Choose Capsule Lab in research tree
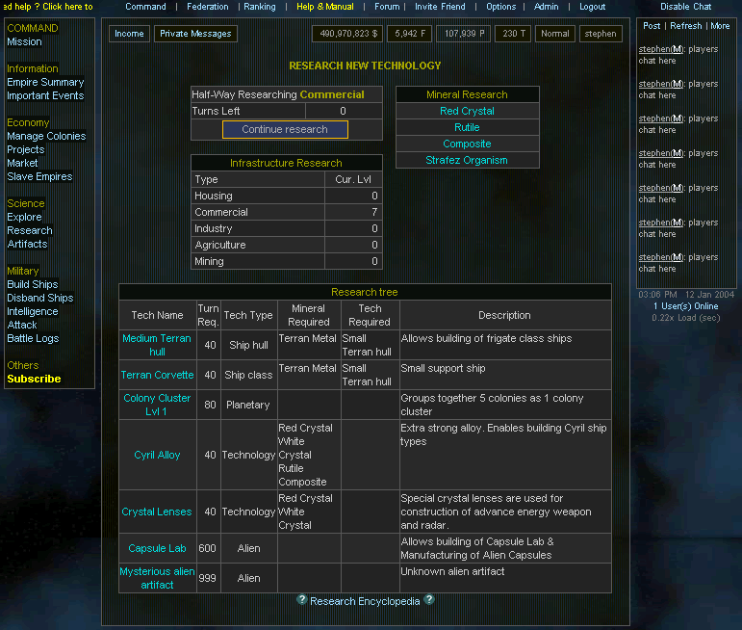This screenshot has height=630, width=742. (157, 548)
